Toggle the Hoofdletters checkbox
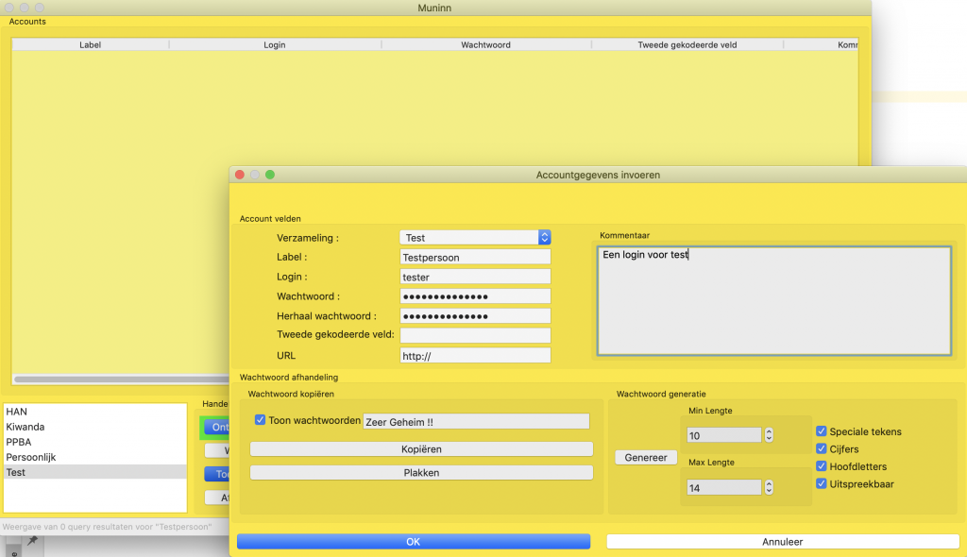967x557 pixels. [x=821, y=466]
